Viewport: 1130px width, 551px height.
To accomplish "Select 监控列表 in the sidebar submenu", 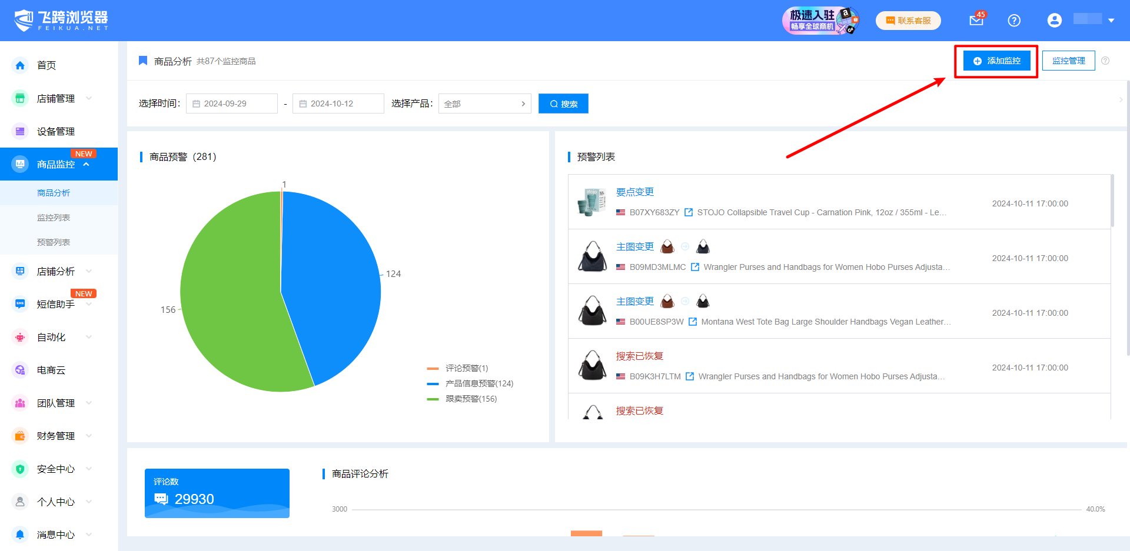I will click(54, 218).
